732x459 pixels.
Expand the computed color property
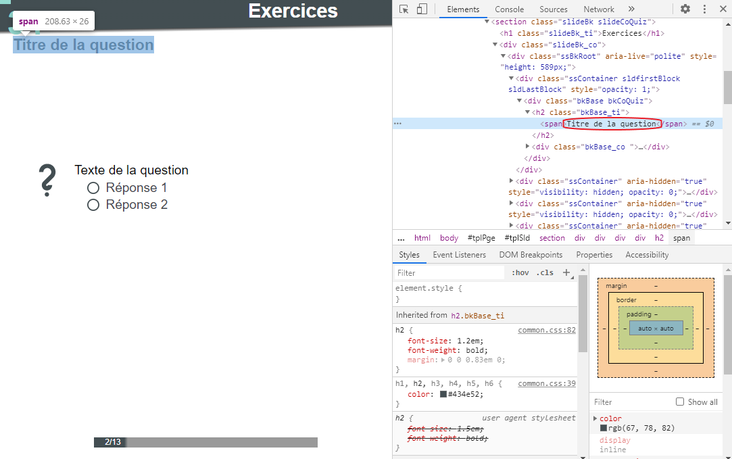pyautogui.click(x=595, y=418)
